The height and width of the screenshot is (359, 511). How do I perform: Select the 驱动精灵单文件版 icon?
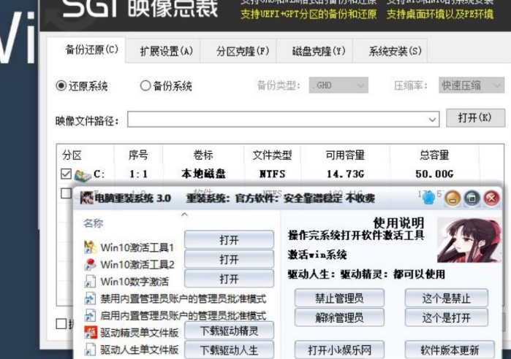pyautogui.click(x=90, y=332)
